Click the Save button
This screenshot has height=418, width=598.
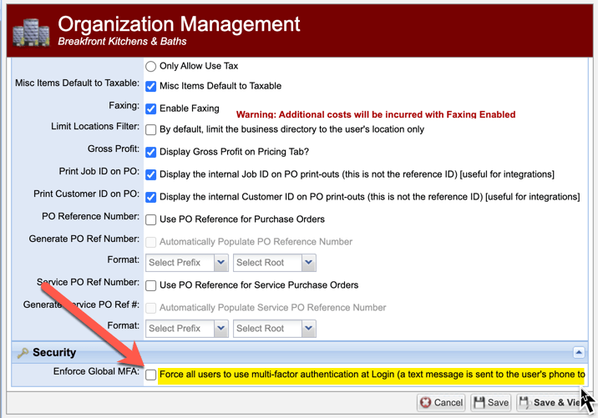click(491, 402)
